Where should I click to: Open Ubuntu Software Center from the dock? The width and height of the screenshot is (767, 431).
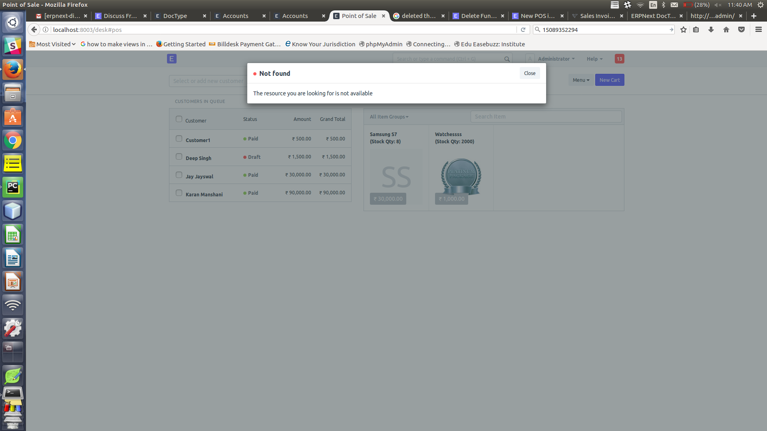point(13,117)
